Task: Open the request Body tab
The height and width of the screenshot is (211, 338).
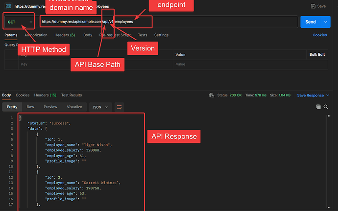Action: (x=88, y=35)
